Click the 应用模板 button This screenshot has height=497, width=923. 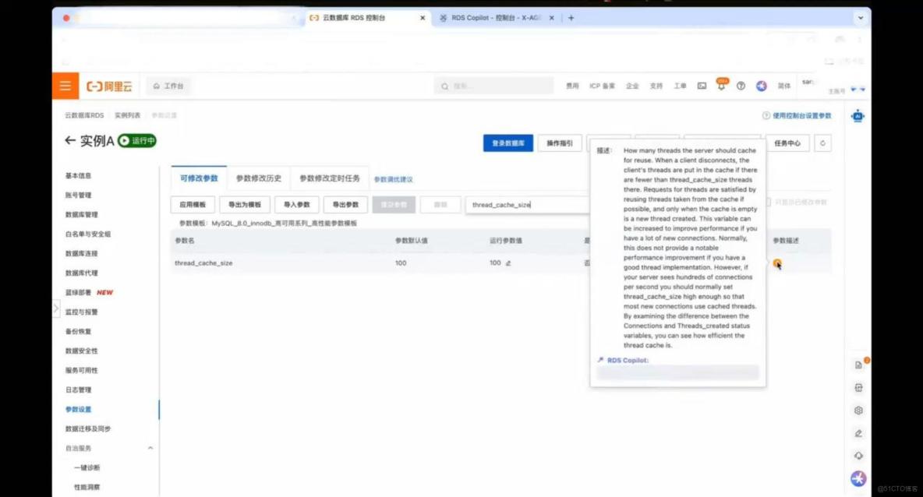point(192,204)
